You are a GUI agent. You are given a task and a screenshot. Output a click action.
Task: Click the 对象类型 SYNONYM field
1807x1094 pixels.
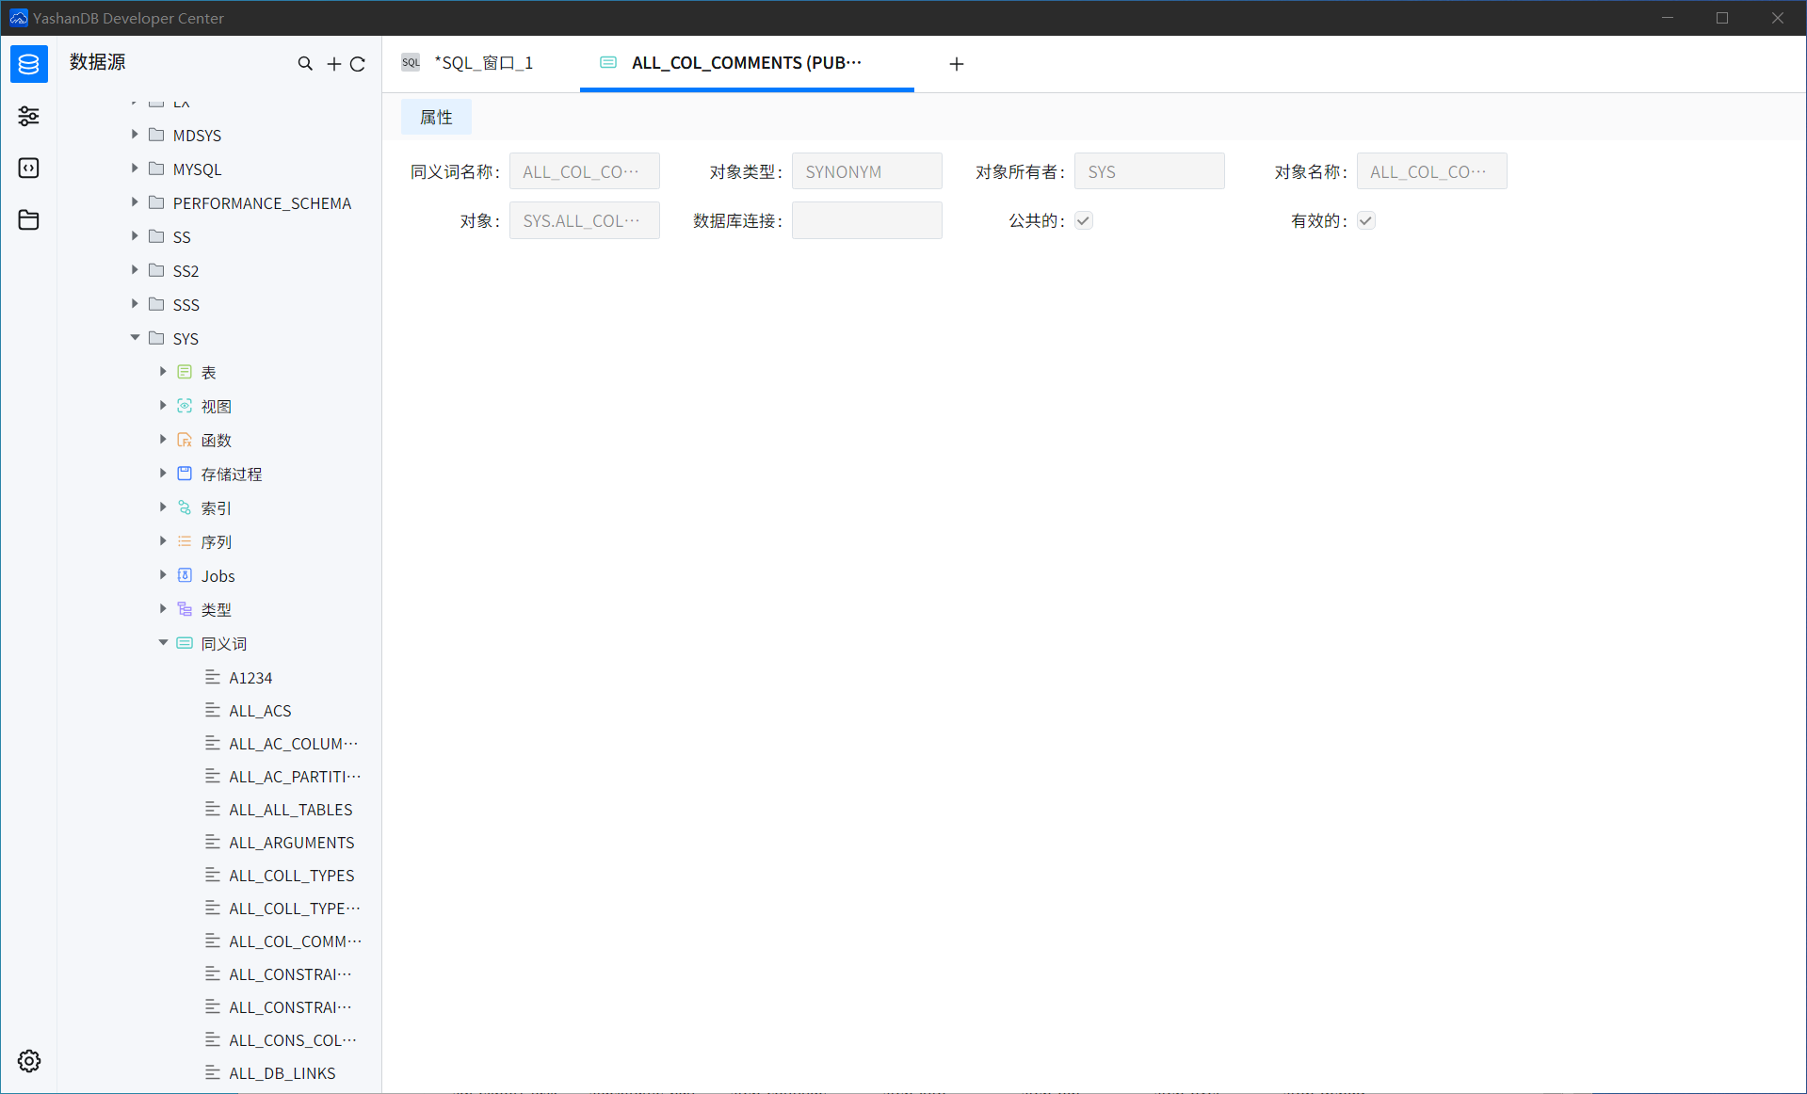(867, 171)
